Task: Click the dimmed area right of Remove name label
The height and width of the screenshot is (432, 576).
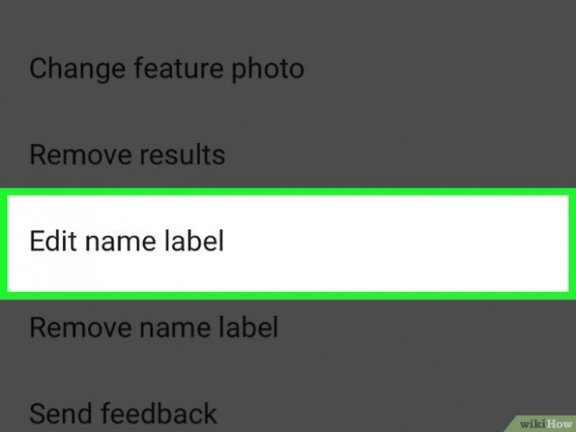Action: 427,327
